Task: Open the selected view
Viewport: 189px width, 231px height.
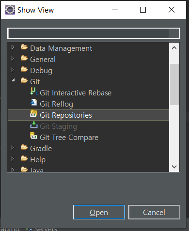Action: [x=99, y=212]
